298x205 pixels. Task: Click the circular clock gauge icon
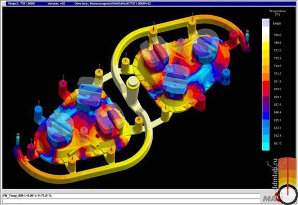click(x=287, y=194)
